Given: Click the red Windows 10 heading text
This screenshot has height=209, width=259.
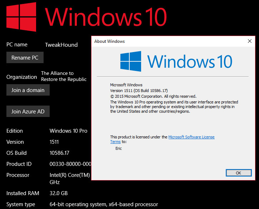Looking at the screenshot, I should coord(106,17).
